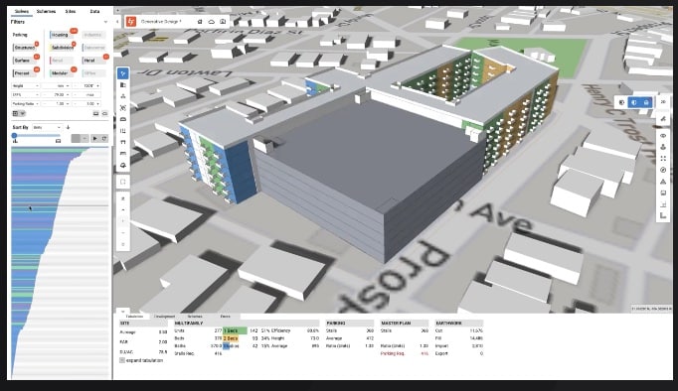Click the fit-to-extents four-corner icon
Screen dimensions: 678x391
tap(663, 159)
